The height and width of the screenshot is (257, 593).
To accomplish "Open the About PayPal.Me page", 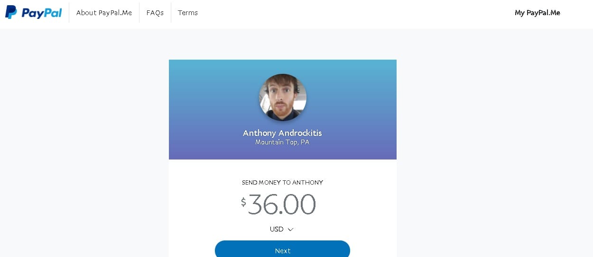I will tap(104, 13).
